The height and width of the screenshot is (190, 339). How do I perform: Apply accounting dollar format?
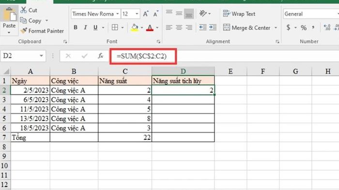pos(288,27)
